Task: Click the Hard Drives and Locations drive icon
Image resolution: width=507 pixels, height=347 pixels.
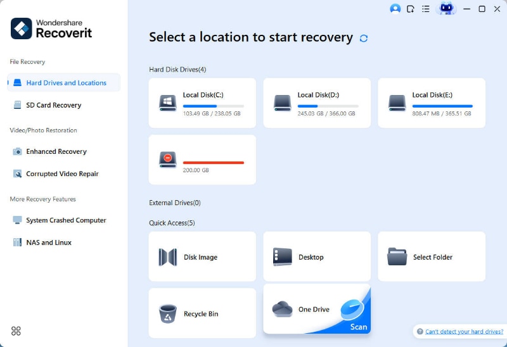Action: 18,83
